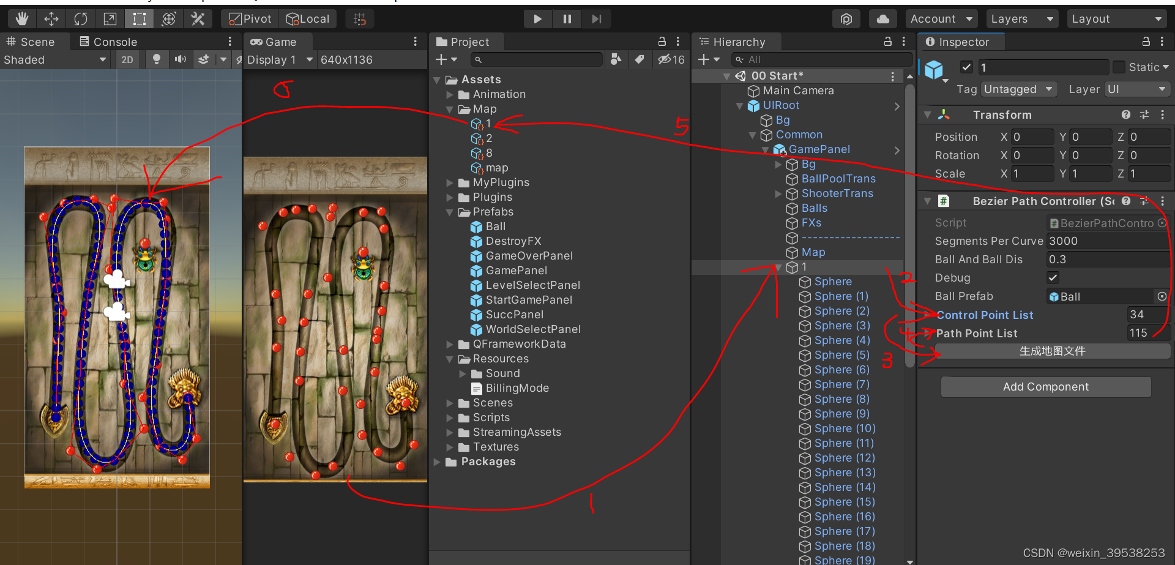Select the Hand tool in toolbar

click(22, 19)
